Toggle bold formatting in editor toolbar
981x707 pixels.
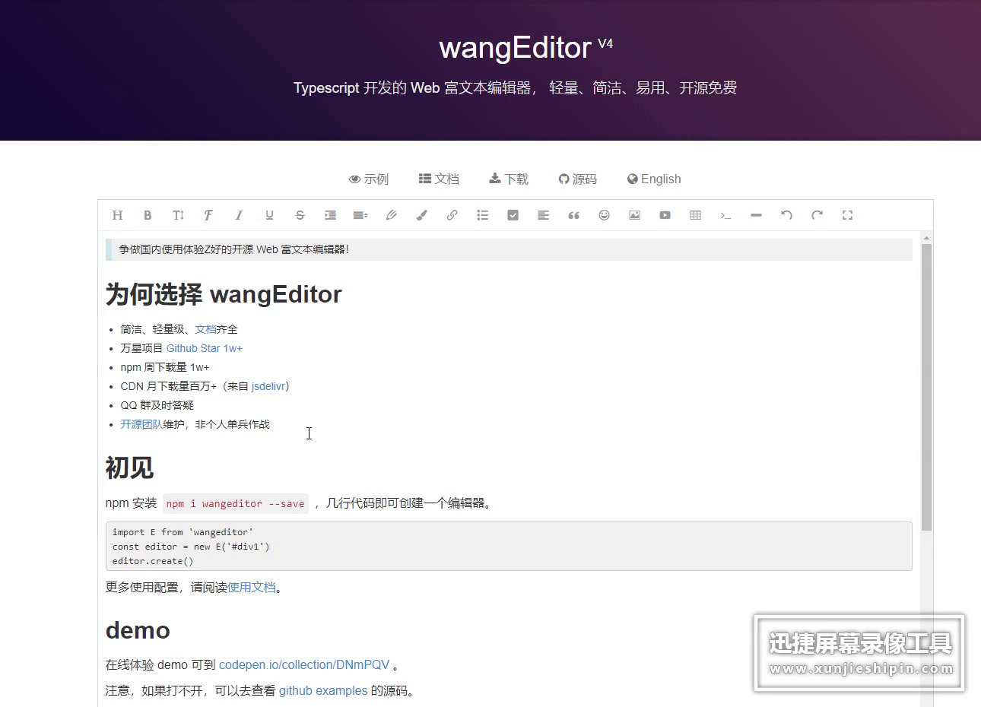pyautogui.click(x=148, y=215)
